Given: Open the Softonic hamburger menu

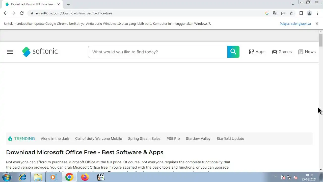Looking at the screenshot, I should point(10,52).
